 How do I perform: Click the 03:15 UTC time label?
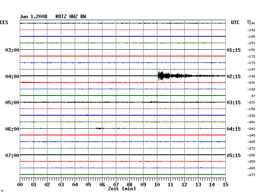(234, 103)
